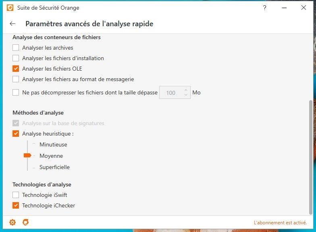Image resolution: width=316 pixels, height=232 pixels.
Task: Click the Analyse des conteneurs de fichiers heading
Action: coord(56,37)
